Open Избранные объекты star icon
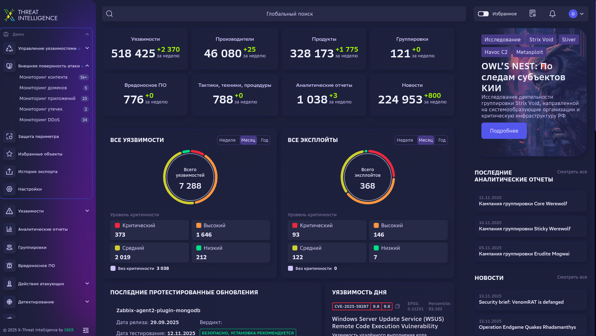 [9, 154]
